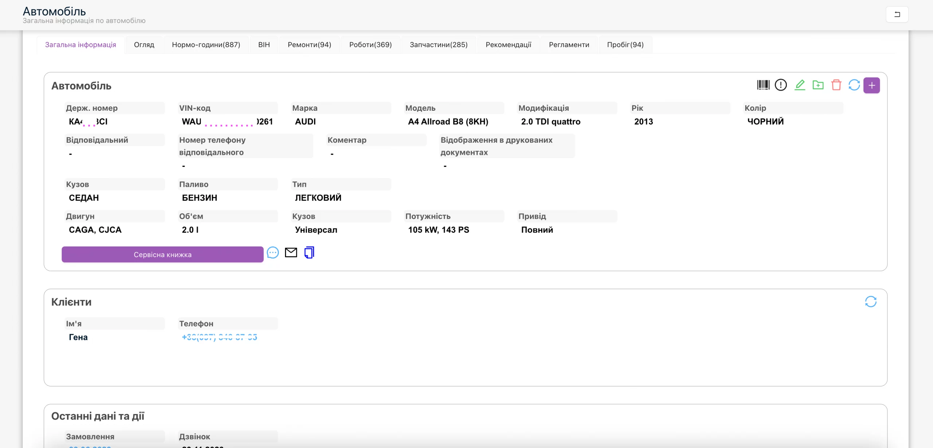The height and width of the screenshot is (448, 933).
Task: Click the Дзвінок field label
Action: tap(194, 436)
